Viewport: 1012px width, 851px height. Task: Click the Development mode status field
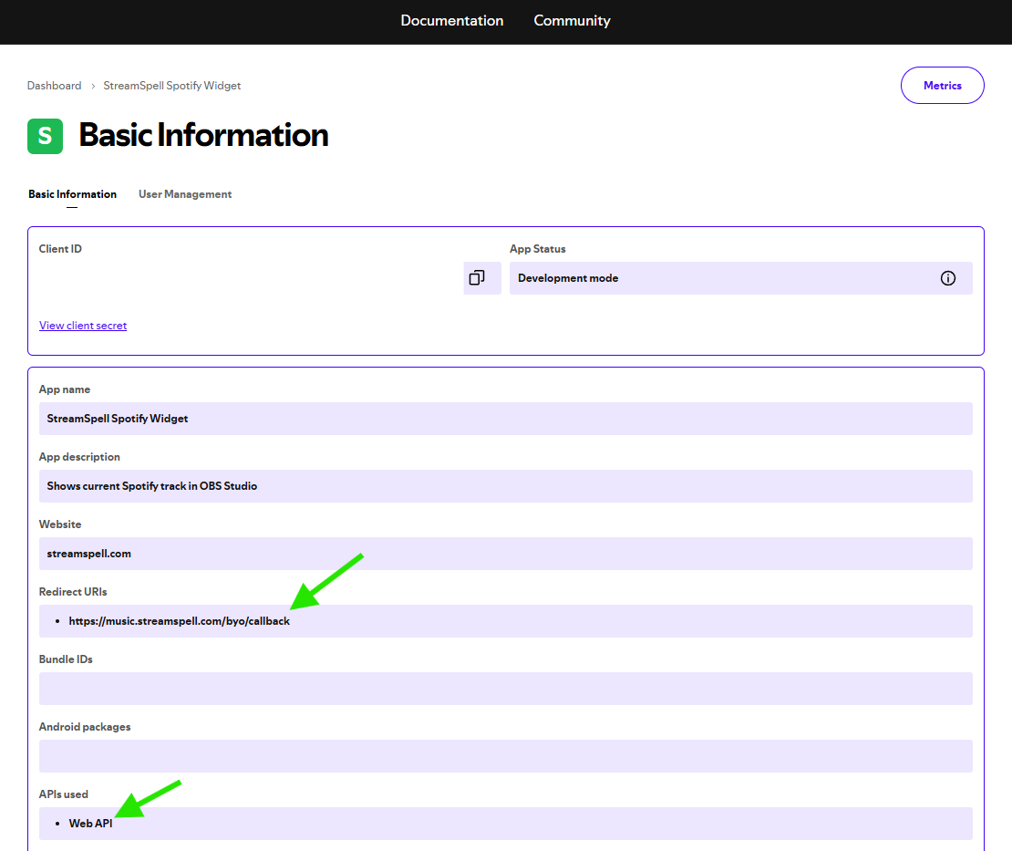(741, 278)
